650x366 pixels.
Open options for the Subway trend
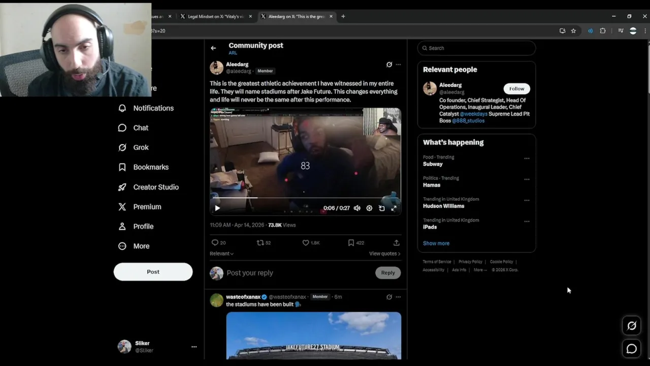(x=527, y=158)
